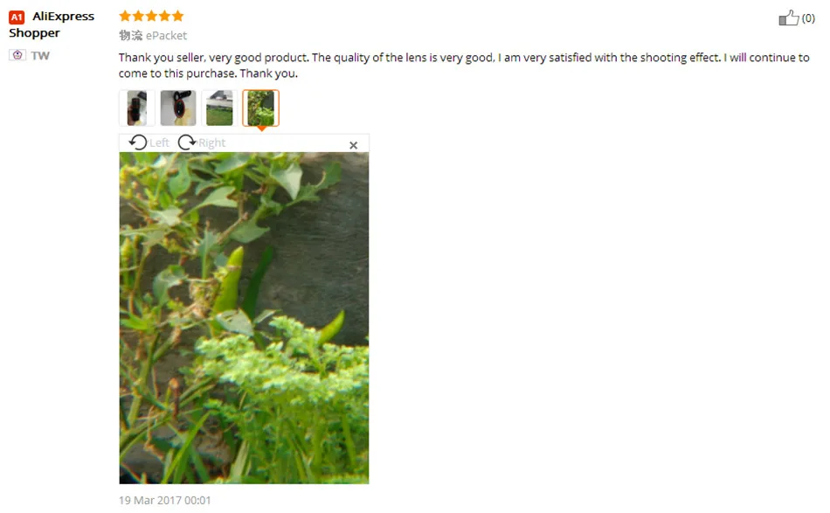The height and width of the screenshot is (513, 830).
Task: Click the 19 Mar 2017 review date
Action: pos(164,500)
